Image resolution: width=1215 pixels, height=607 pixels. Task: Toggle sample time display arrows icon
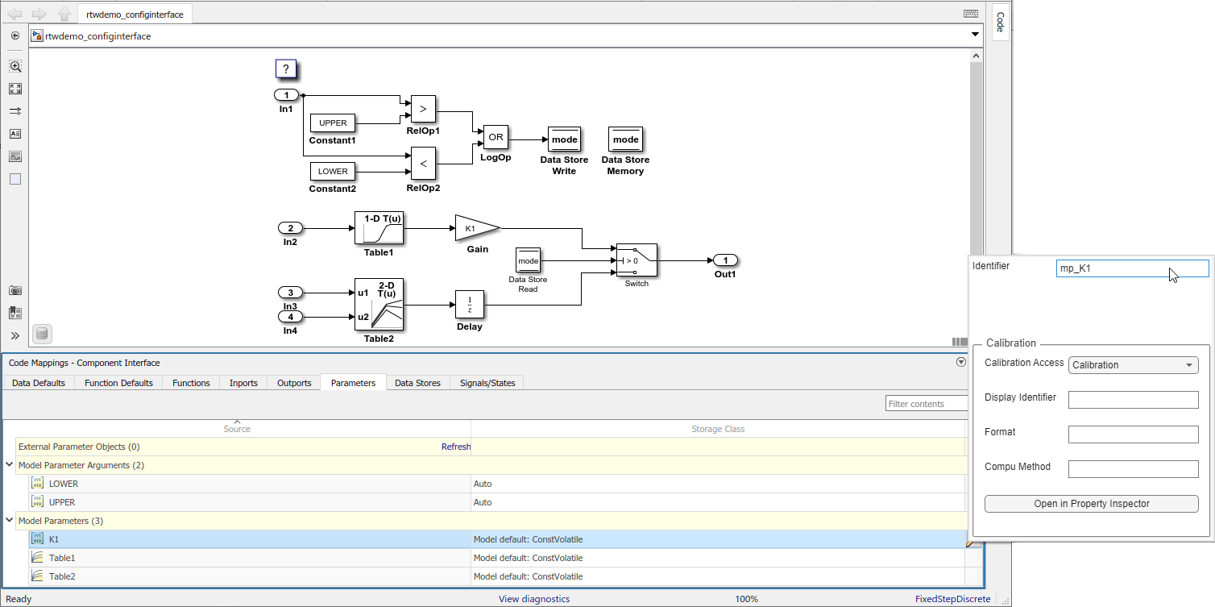(15, 111)
